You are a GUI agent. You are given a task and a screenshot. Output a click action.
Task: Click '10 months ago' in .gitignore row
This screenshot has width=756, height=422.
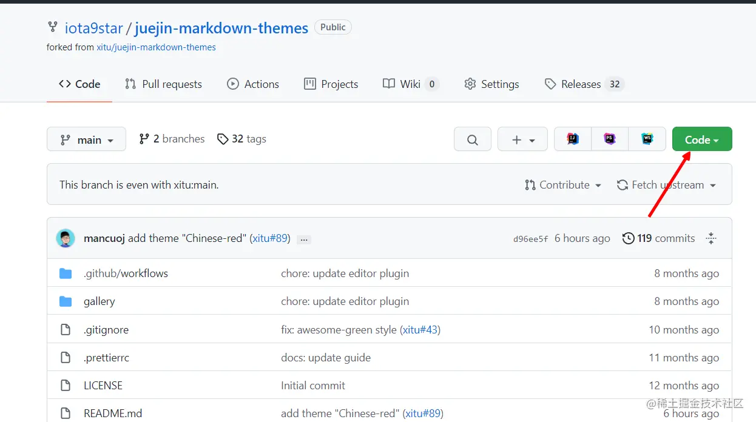coord(684,330)
